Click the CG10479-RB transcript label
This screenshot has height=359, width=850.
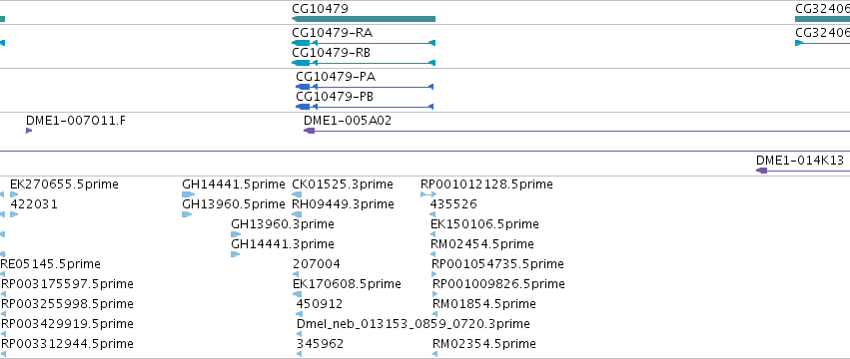point(332,53)
